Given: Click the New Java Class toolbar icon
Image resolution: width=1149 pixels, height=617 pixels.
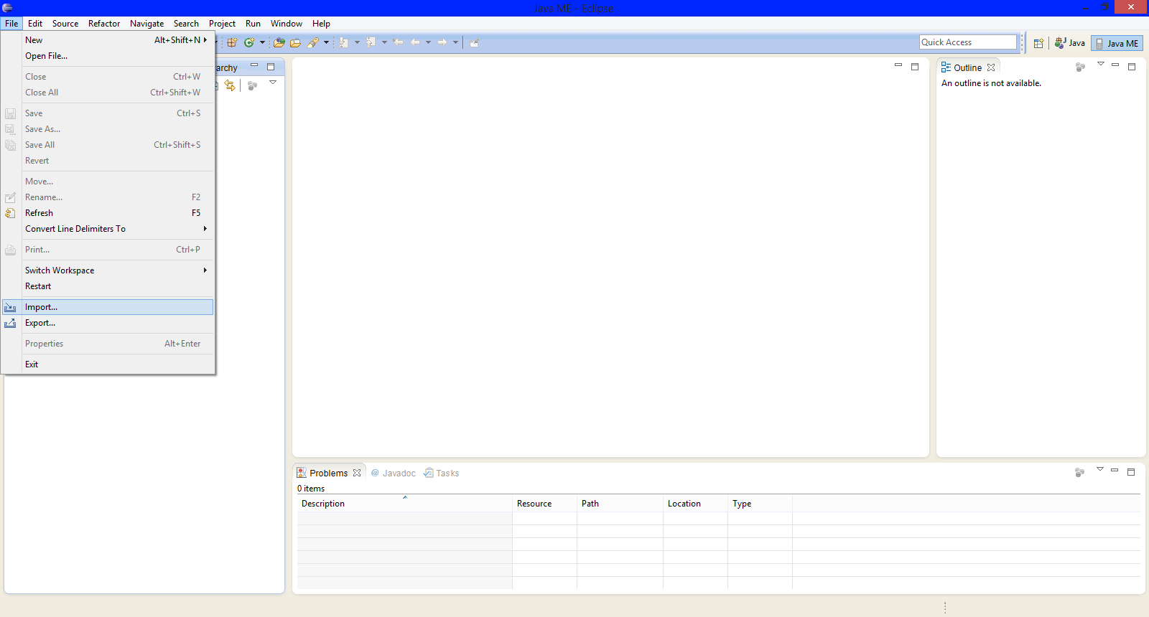Looking at the screenshot, I should (248, 42).
